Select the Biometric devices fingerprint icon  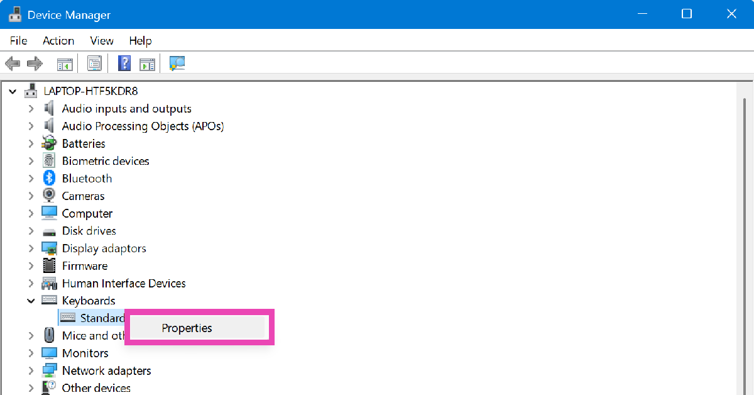(49, 161)
